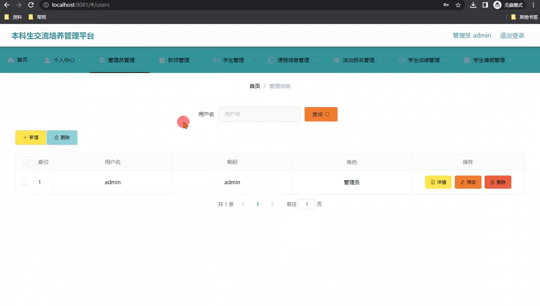Click the copy icon beside 课程信息管理
Screen dimensions: 540x306
pos(271,60)
